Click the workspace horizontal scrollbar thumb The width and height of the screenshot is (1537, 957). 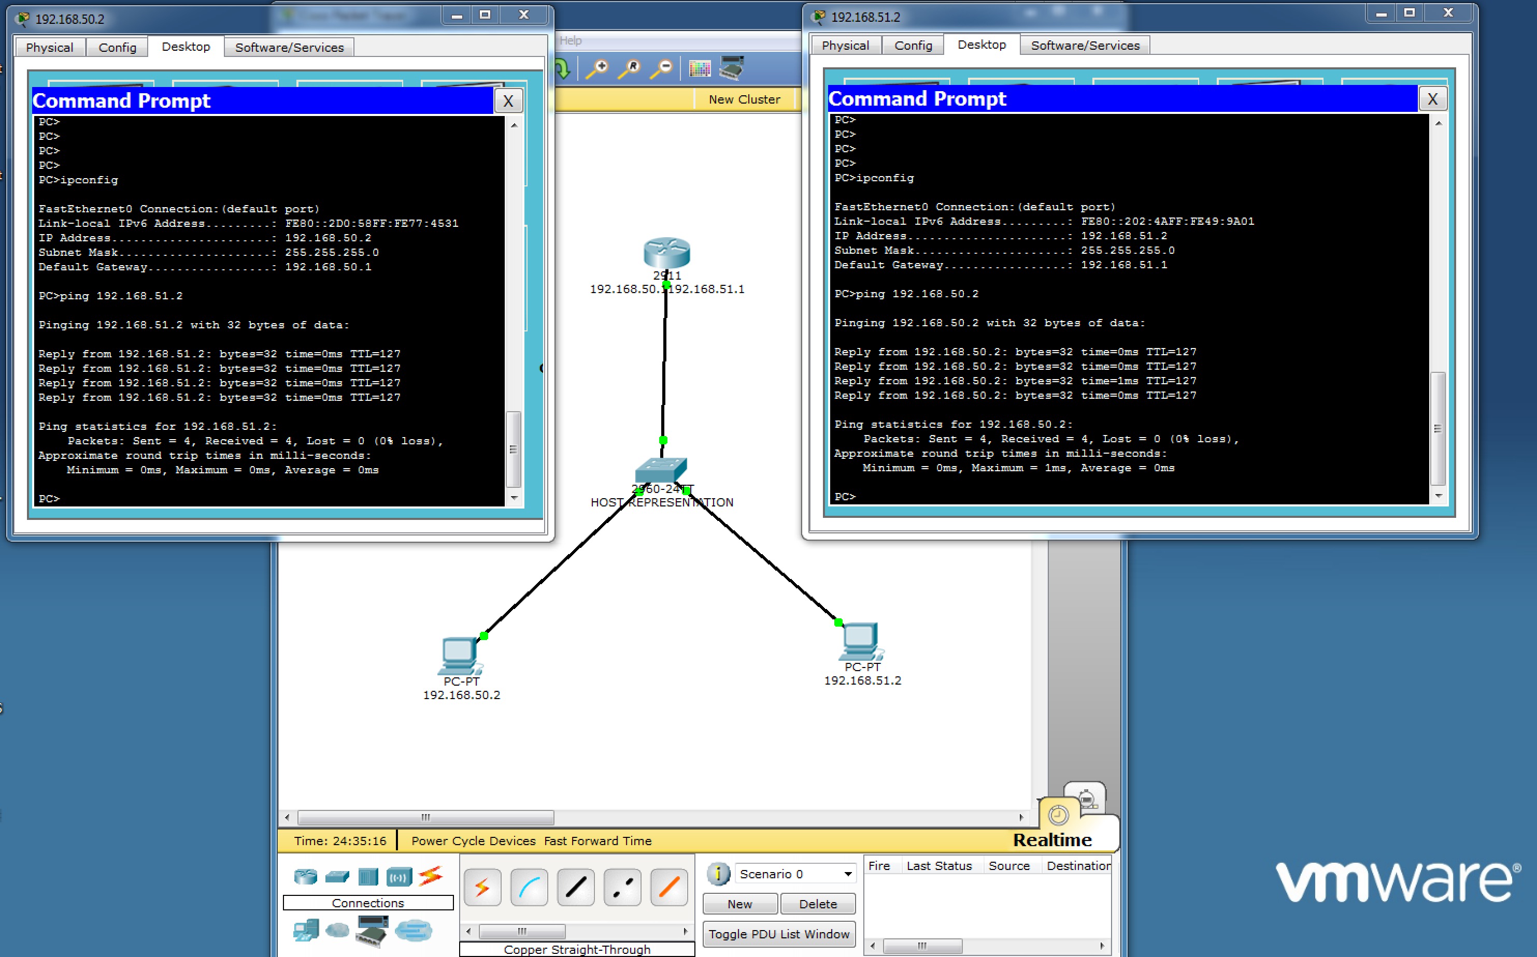(x=425, y=817)
